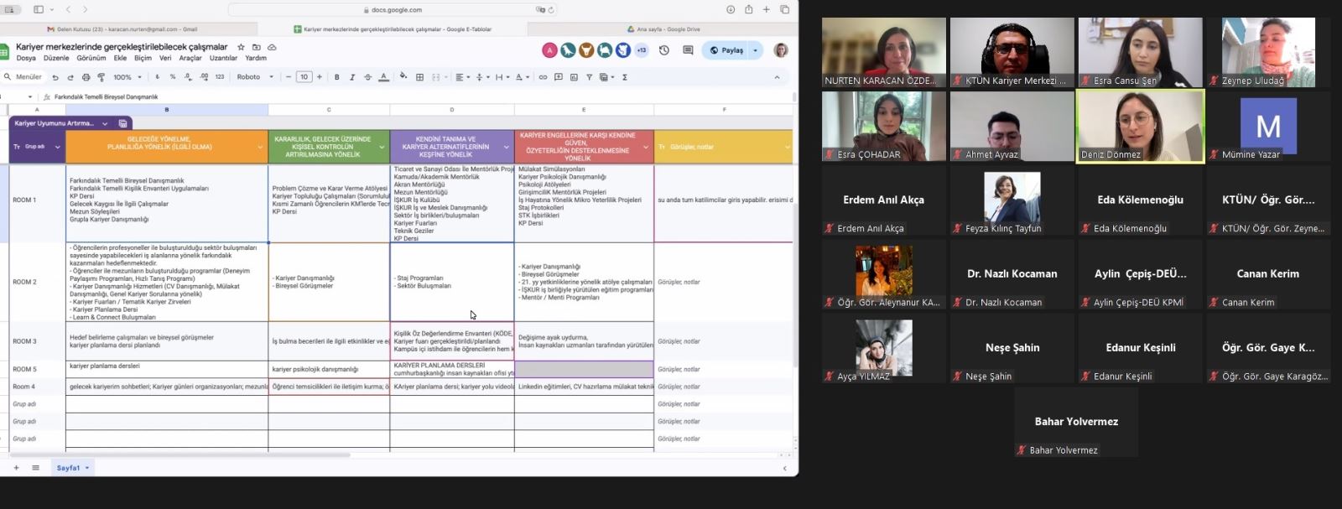This screenshot has width=1342, height=509.
Task: Insert a link using the toolbar
Action: (x=543, y=77)
